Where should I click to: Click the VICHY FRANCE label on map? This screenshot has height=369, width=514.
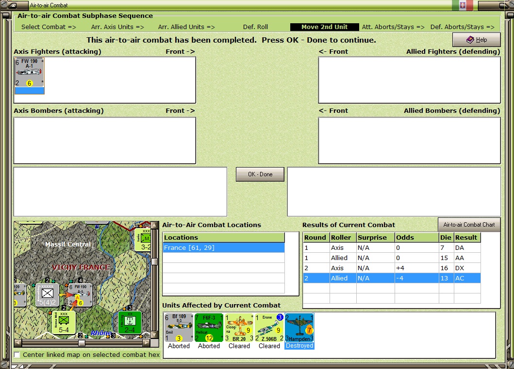[81, 267]
